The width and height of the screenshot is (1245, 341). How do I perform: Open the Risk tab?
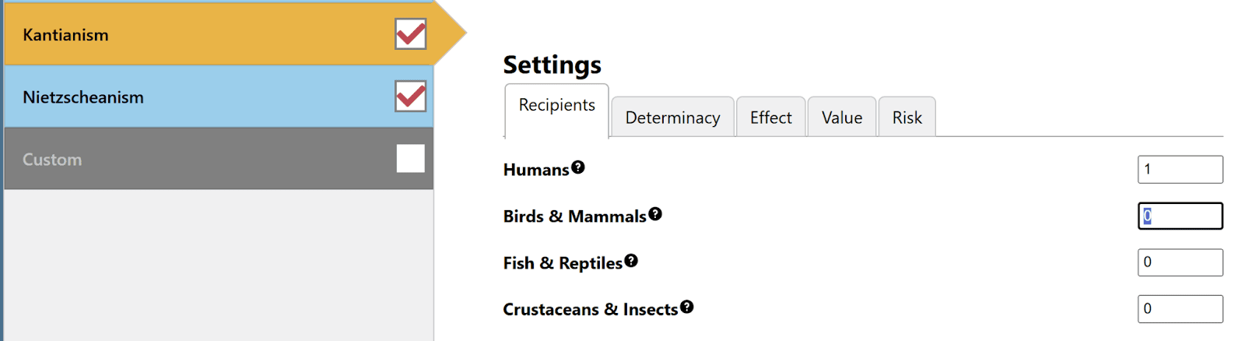coord(907,118)
